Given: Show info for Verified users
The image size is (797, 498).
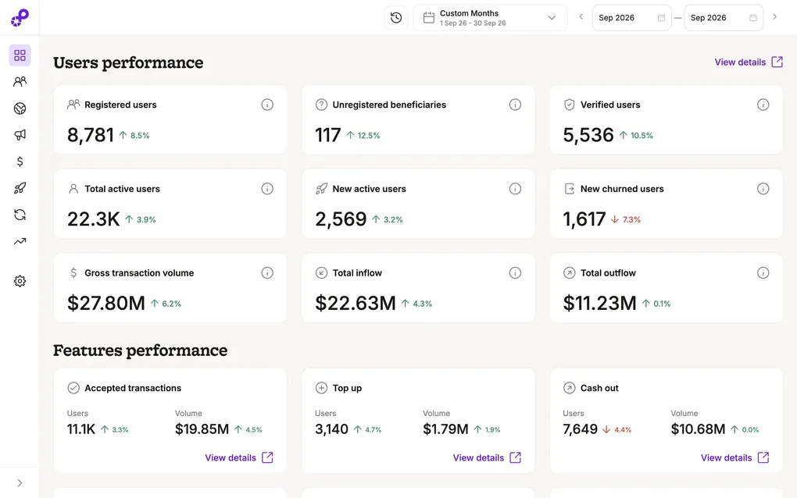Looking at the screenshot, I should (x=763, y=105).
